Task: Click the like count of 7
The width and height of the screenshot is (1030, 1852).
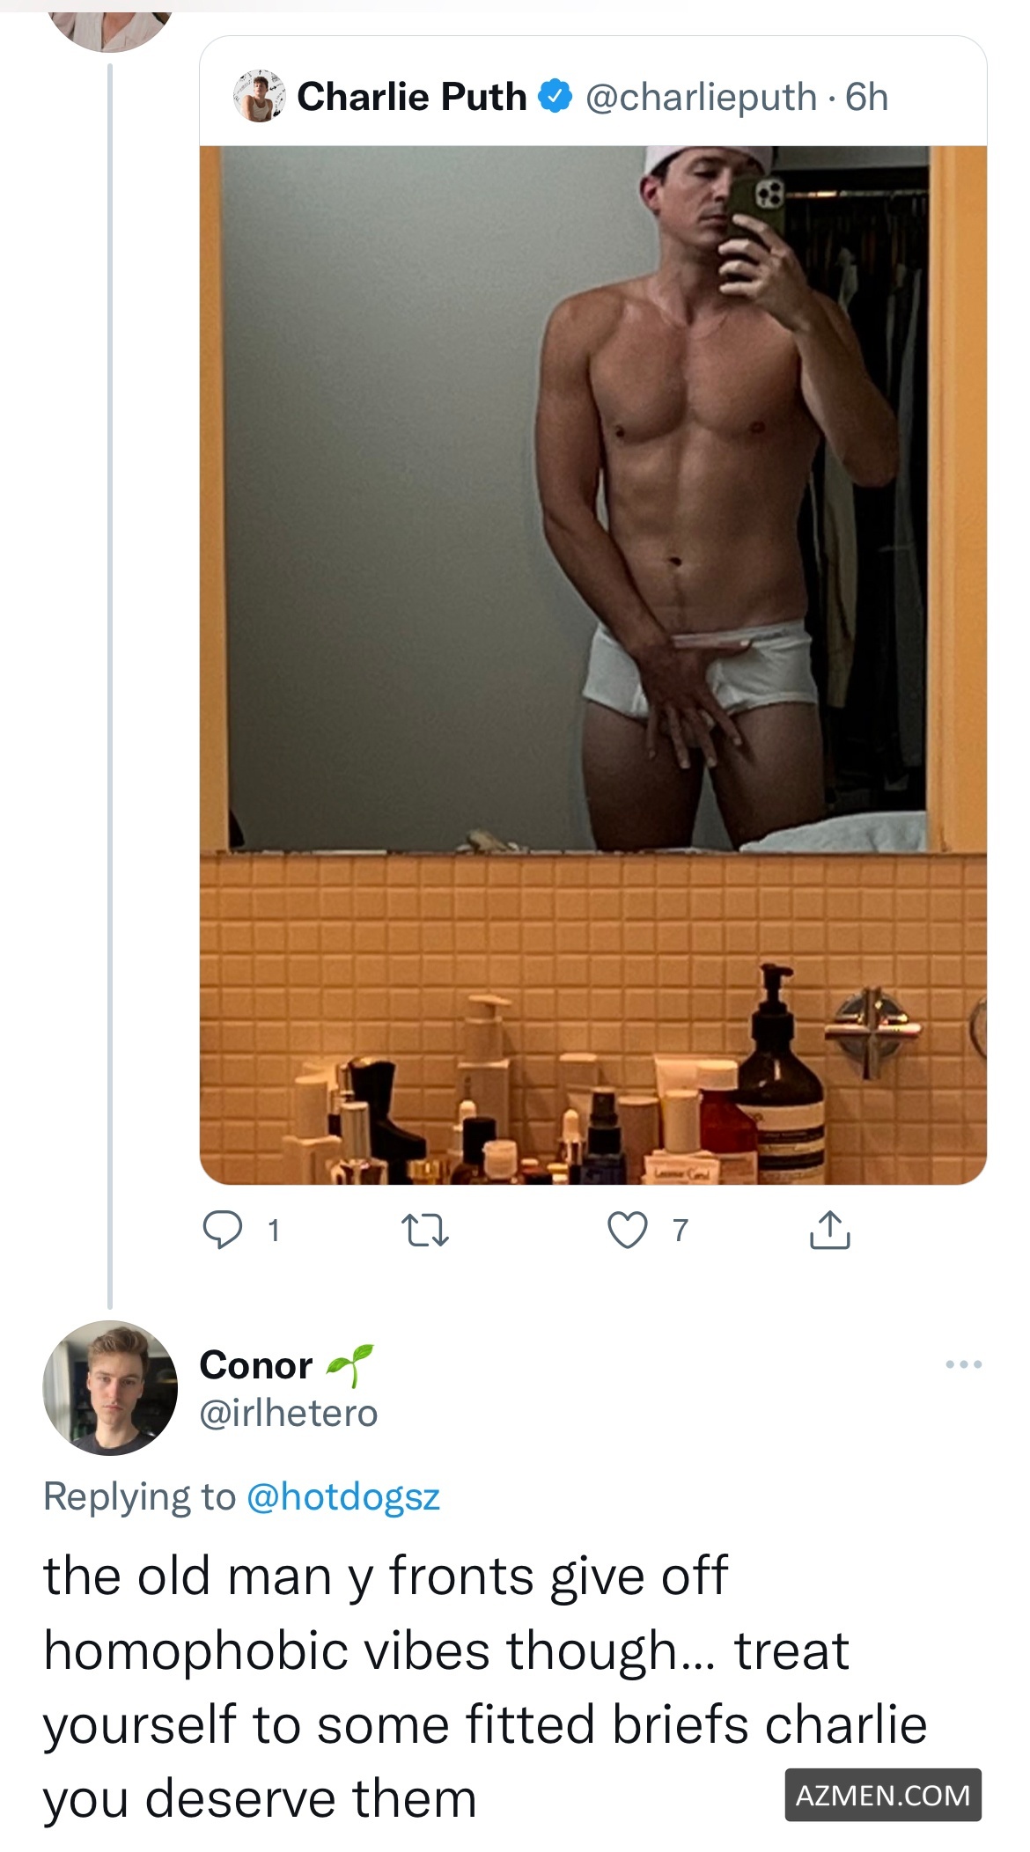Action: click(680, 1230)
